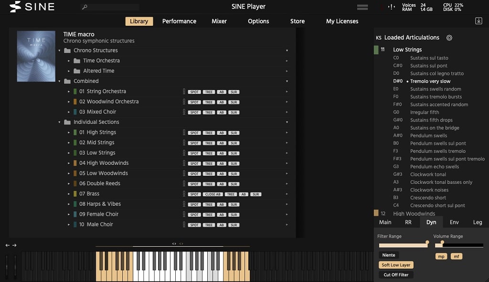Select Sustains sul tasto articulation
This screenshot has width=489, height=282.
(x=429, y=58)
